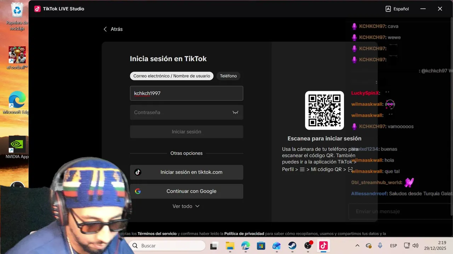Click the microphone tray icon
This screenshot has width=453, height=254.
coord(380,246)
